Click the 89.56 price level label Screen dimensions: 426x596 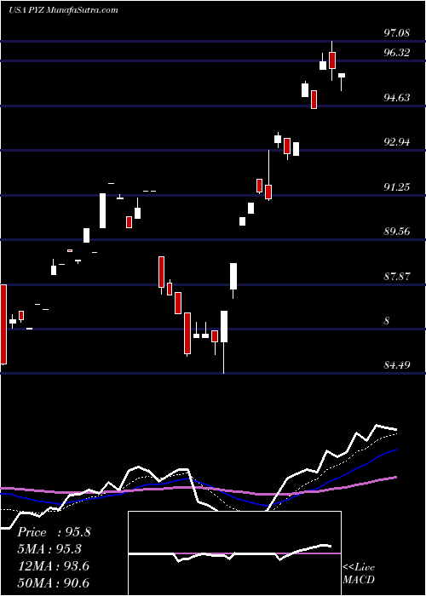pyautogui.click(x=397, y=231)
